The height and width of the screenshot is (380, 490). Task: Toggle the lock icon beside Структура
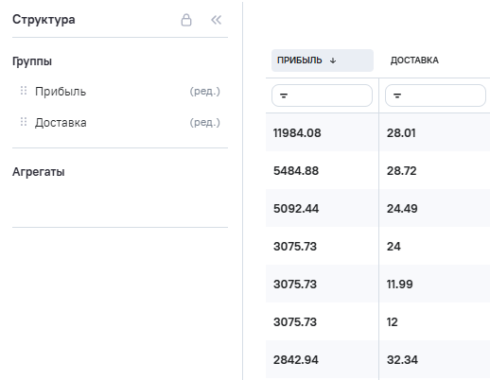click(x=186, y=20)
